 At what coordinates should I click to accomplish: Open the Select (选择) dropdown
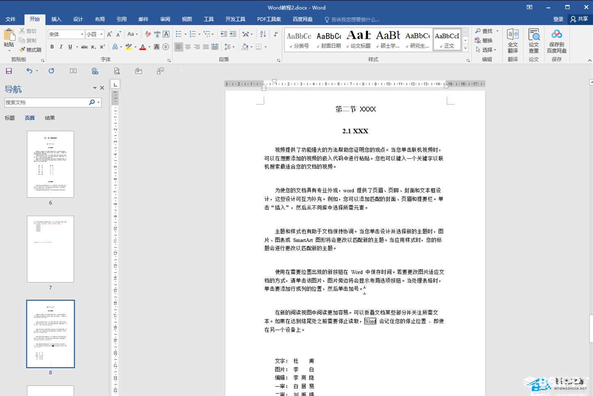click(486, 50)
